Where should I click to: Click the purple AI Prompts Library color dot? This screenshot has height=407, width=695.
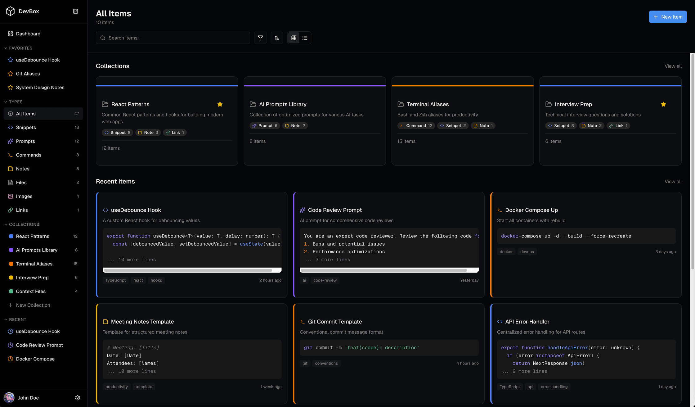11,250
